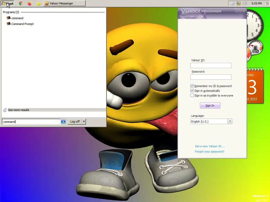The image size is (270, 202).
Task: Click the Command Prompt result icon
Action: [x=8, y=24]
